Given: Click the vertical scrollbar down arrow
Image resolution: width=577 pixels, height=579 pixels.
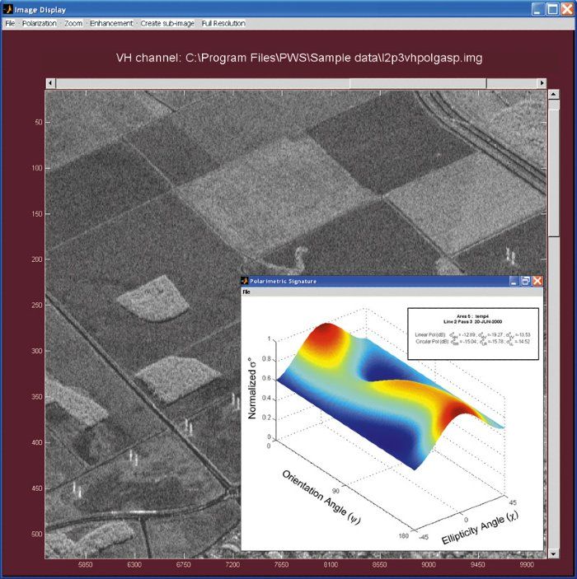Looking at the screenshot, I should [x=553, y=553].
